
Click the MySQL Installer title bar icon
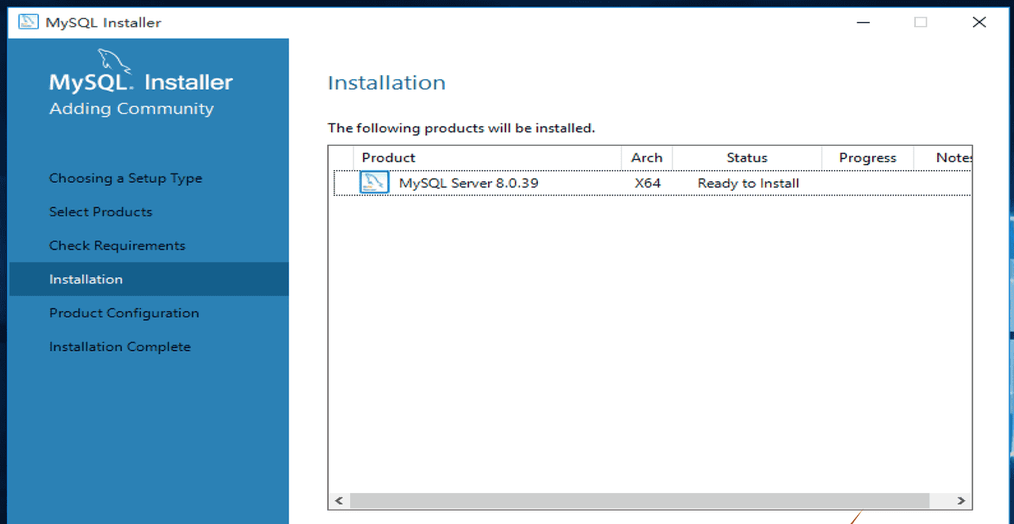click(x=29, y=22)
